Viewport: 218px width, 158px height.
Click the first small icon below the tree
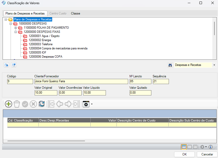pyautogui.click(x=6, y=65)
